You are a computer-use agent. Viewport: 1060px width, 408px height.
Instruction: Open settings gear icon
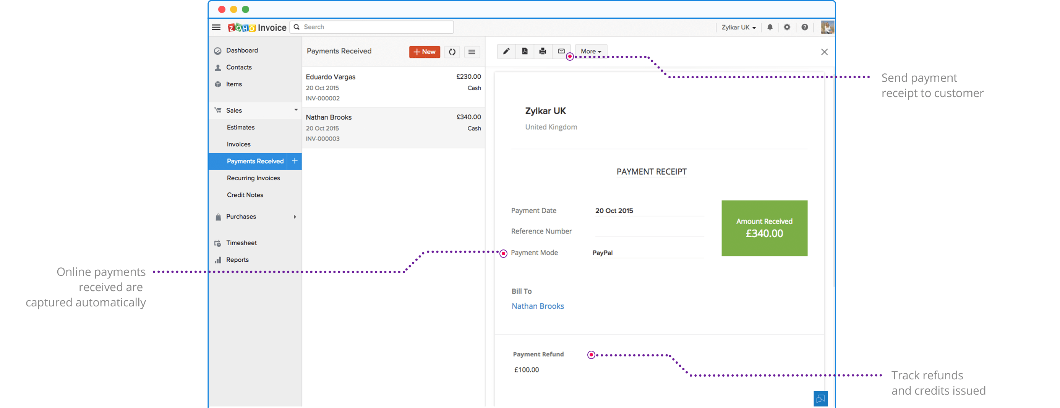[x=787, y=27]
